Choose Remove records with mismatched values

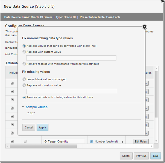[24, 64]
